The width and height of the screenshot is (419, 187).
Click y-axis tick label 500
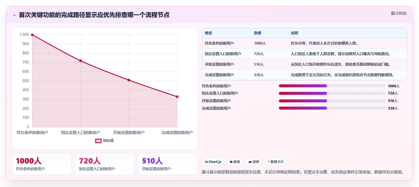25,81
